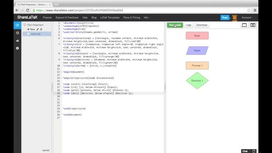Open the Blog link
Image resolution: width=272 pixels, height=153 pixels.
tap(94, 17)
